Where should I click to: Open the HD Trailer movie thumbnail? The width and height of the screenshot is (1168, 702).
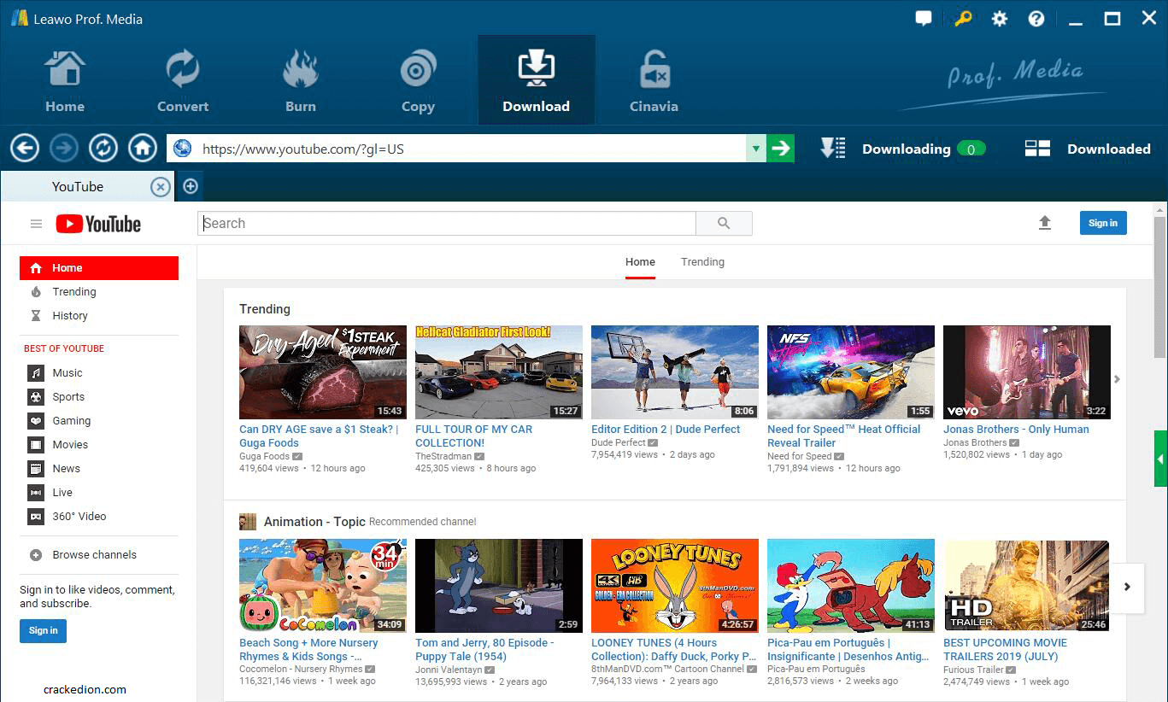[1027, 586]
